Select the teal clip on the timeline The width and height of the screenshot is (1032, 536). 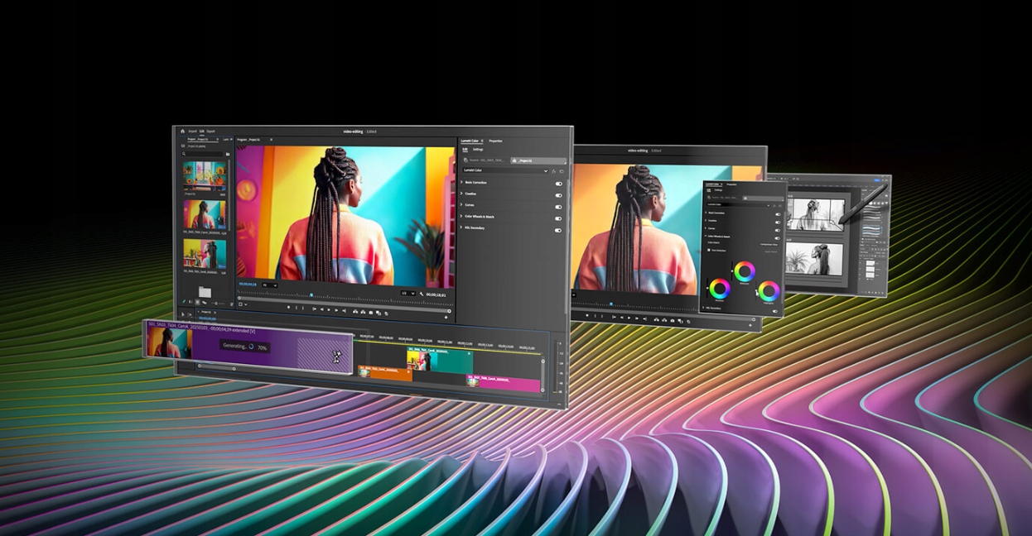coord(440,361)
